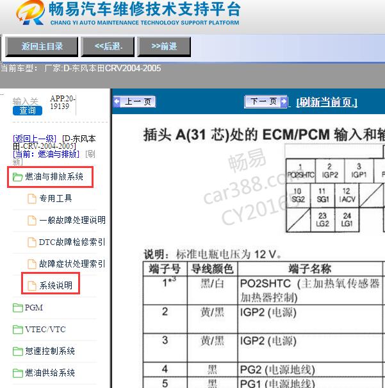This screenshot has height=388, width=385.
Task: Click the document icon beside 系统说明
Action: pyautogui.click(x=32, y=285)
